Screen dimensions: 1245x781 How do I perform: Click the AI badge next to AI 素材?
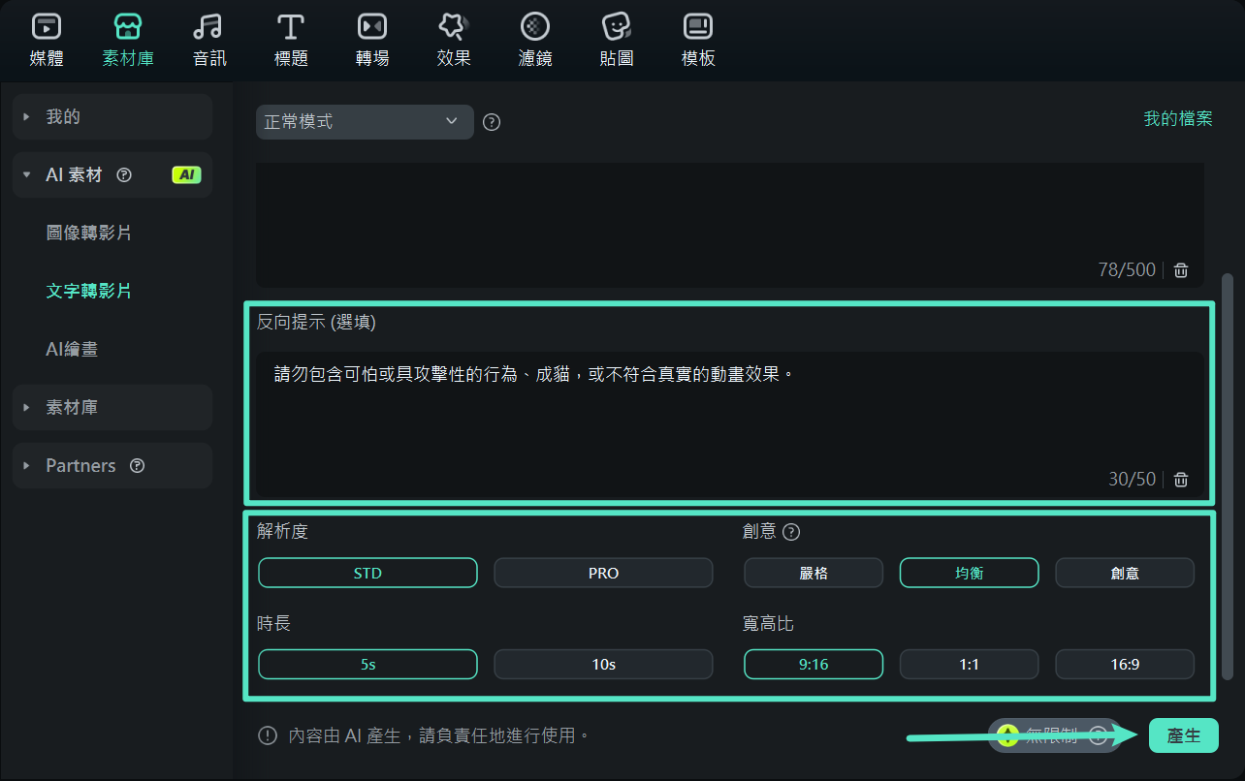point(186,175)
